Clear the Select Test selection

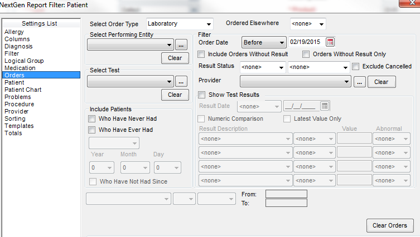pyautogui.click(x=175, y=95)
